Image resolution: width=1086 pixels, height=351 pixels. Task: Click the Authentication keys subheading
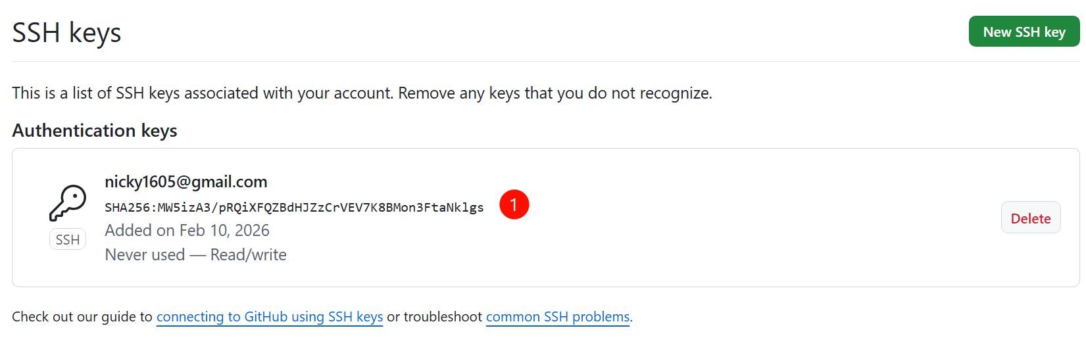(x=95, y=131)
